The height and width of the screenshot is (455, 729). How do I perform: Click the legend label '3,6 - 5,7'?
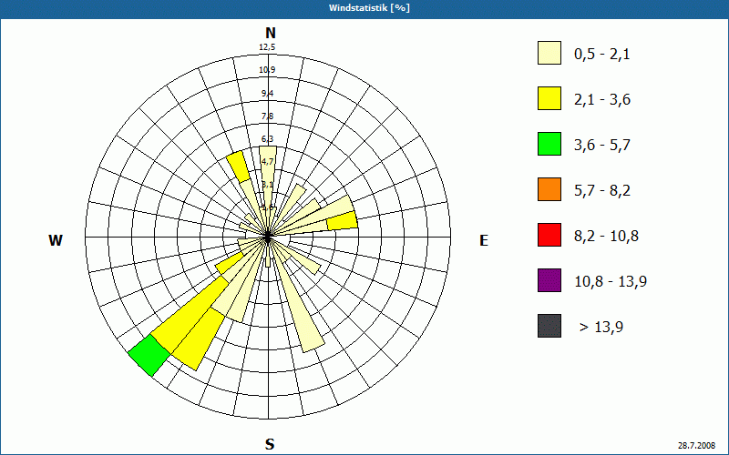[x=602, y=146]
